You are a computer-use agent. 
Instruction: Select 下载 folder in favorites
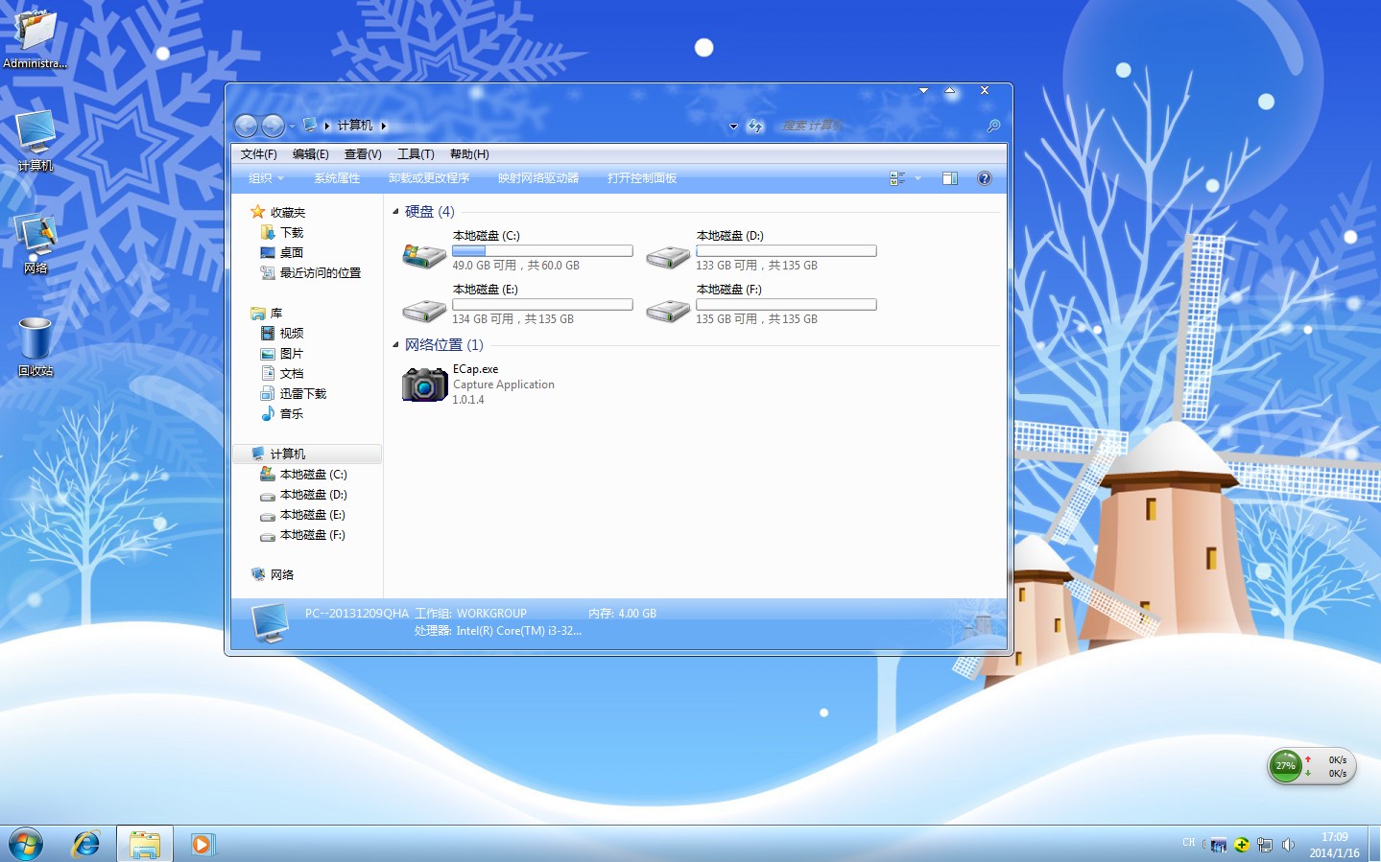click(282, 233)
